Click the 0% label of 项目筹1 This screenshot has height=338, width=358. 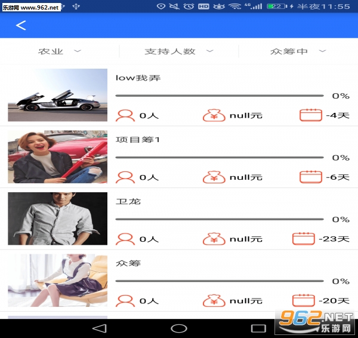[x=341, y=158]
